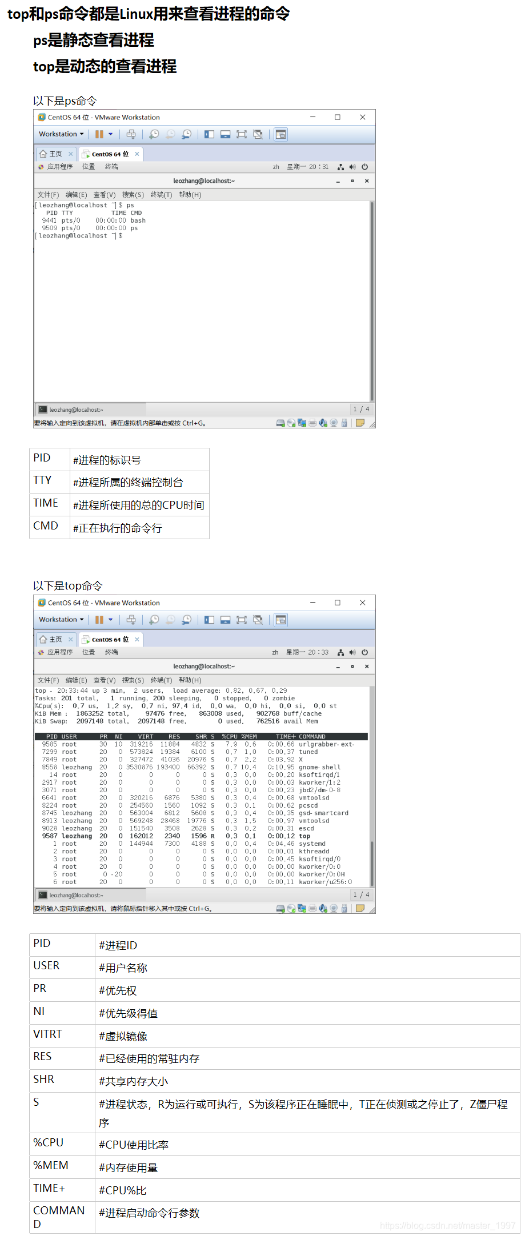
Task: Click GNOME volume icon in ps window
Action: (x=352, y=167)
